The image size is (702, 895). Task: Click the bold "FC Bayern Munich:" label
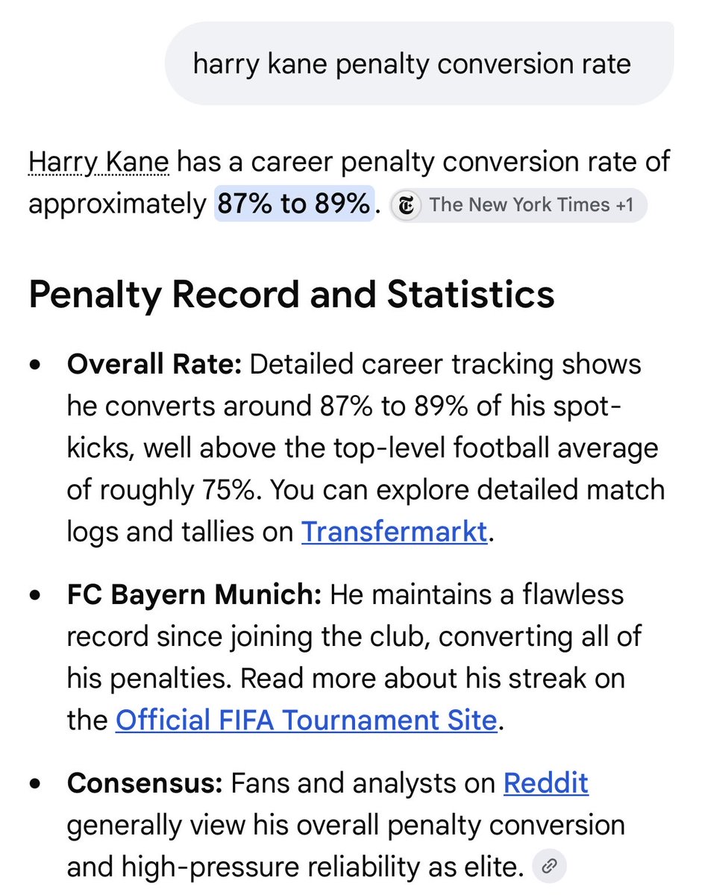click(194, 595)
